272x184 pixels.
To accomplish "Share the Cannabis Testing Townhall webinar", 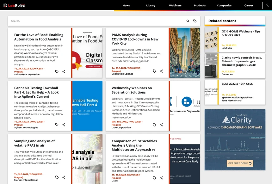I will tap(64, 125).
